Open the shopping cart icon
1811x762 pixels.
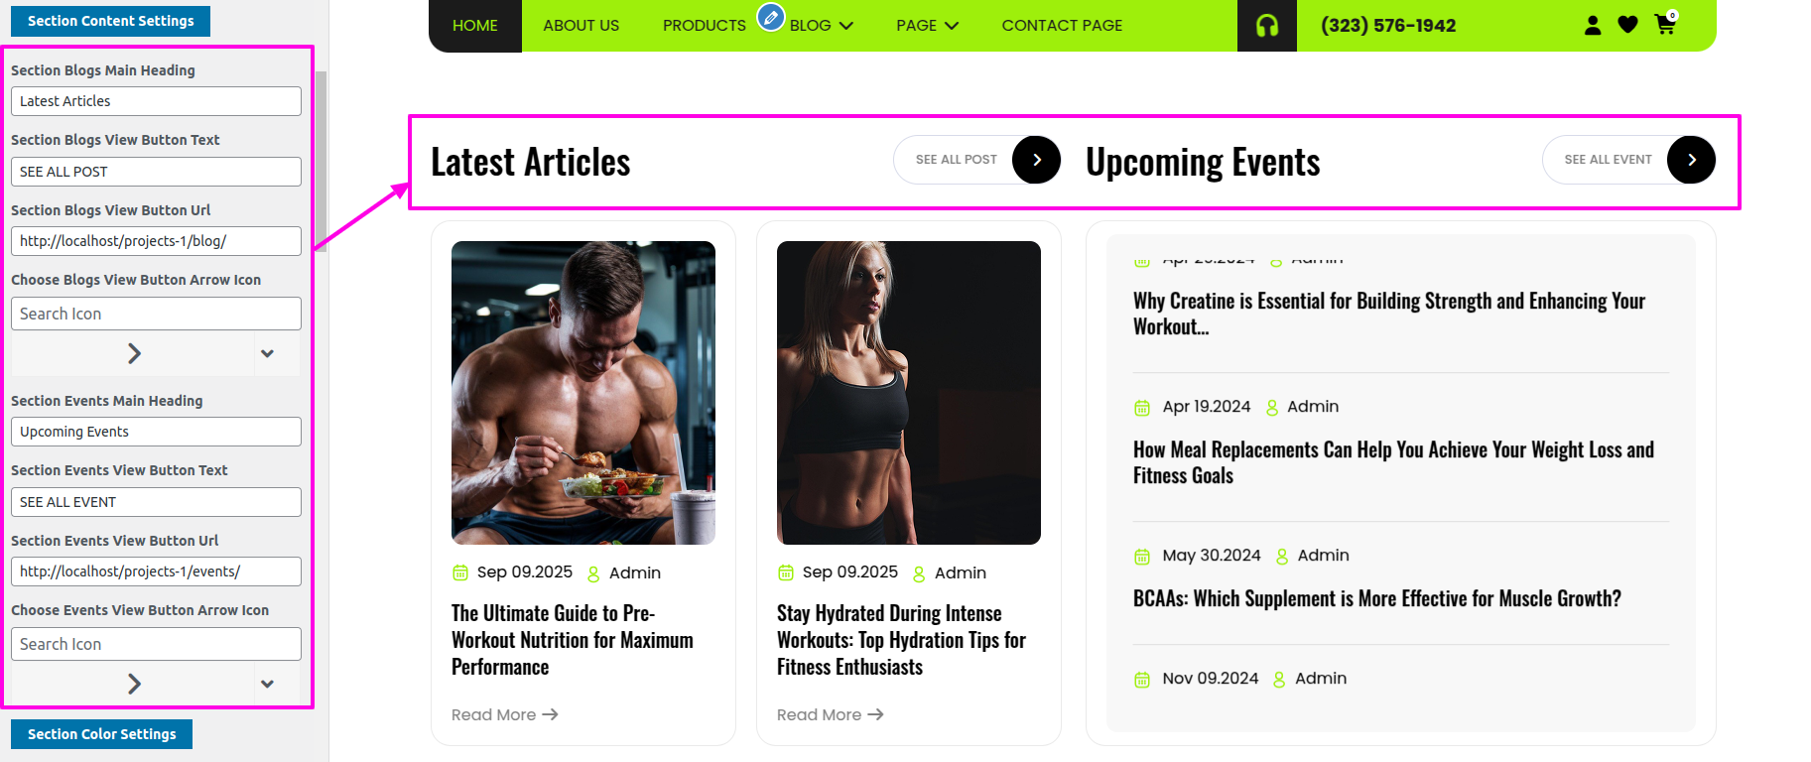coord(1665,24)
